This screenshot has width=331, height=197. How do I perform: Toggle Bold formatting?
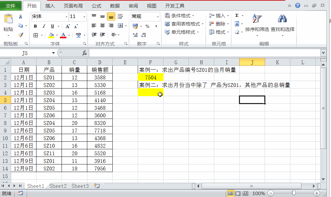pyautogui.click(x=35, y=26)
